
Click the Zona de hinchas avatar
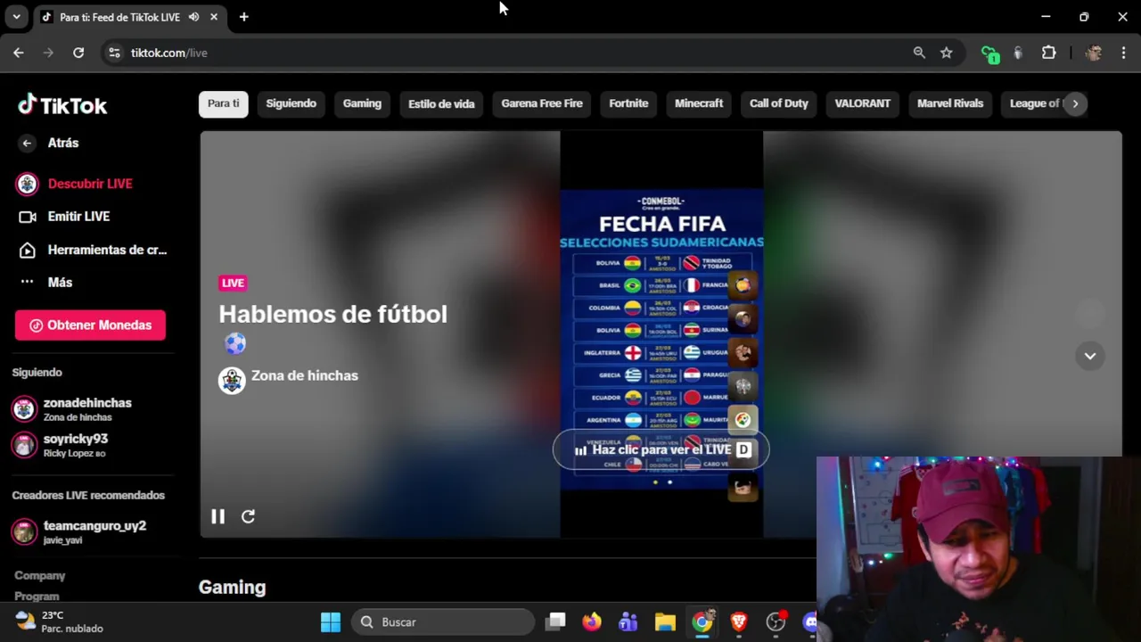coord(232,381)
